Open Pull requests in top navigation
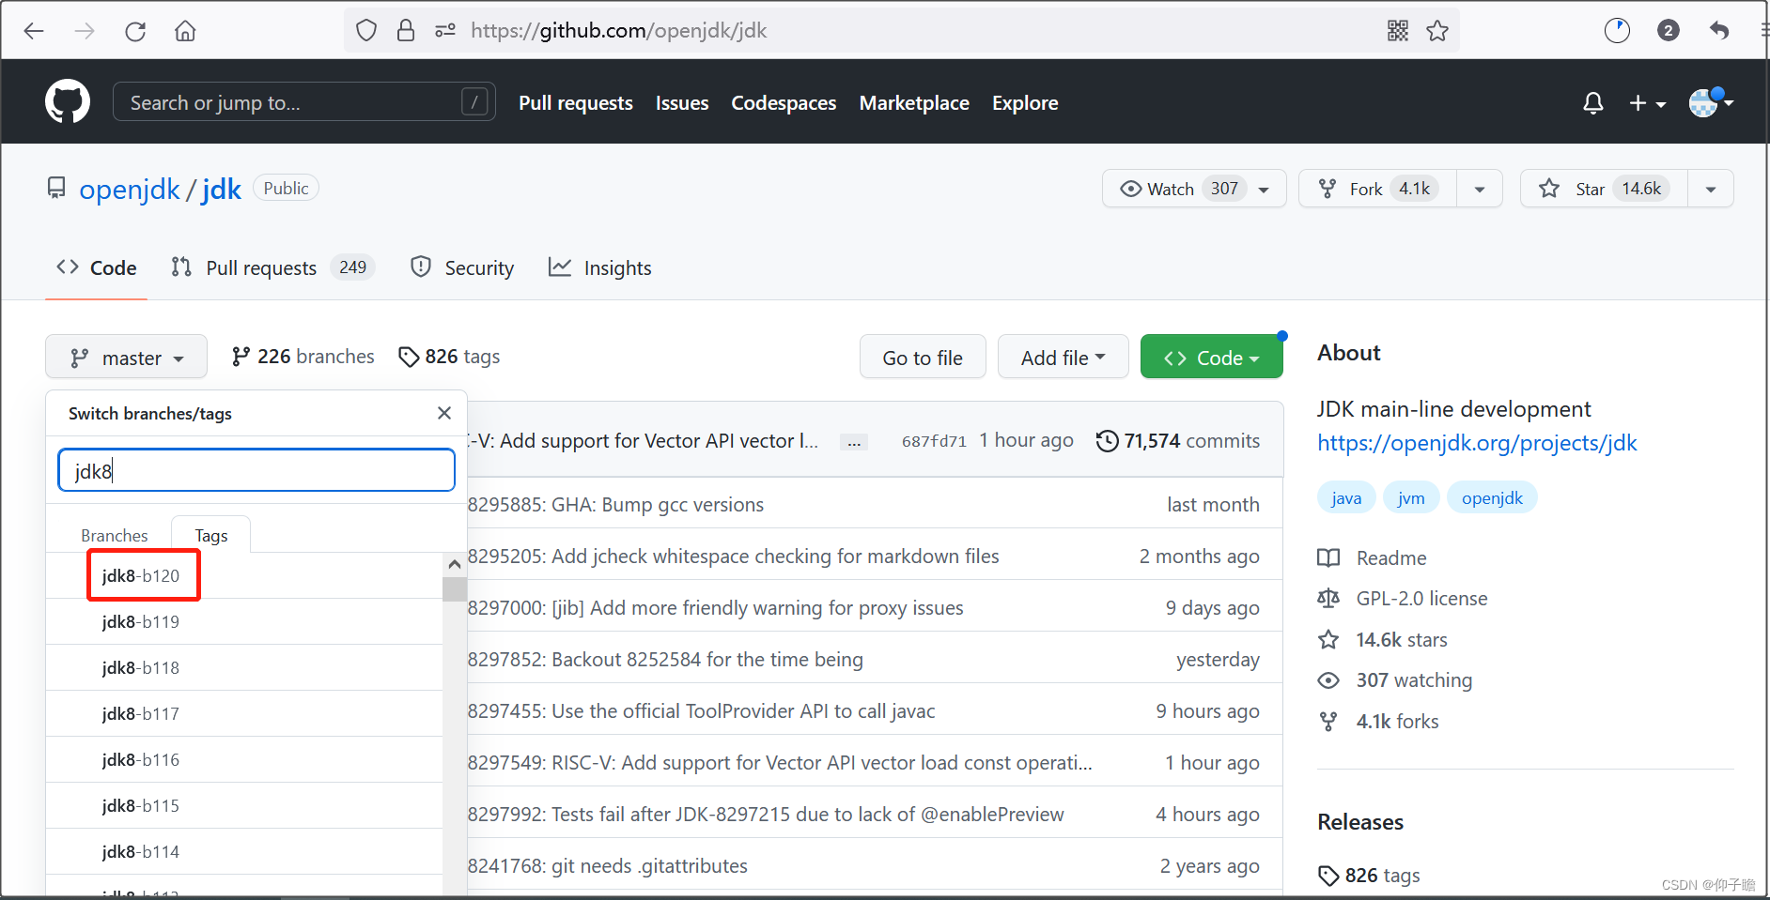Viewport: 1770px width, 900px height. pos(576,103)
